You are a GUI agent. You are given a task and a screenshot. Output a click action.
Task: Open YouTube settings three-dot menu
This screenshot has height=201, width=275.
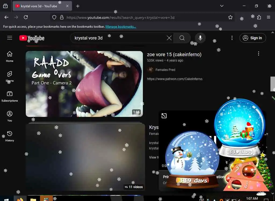coord(232,38)
